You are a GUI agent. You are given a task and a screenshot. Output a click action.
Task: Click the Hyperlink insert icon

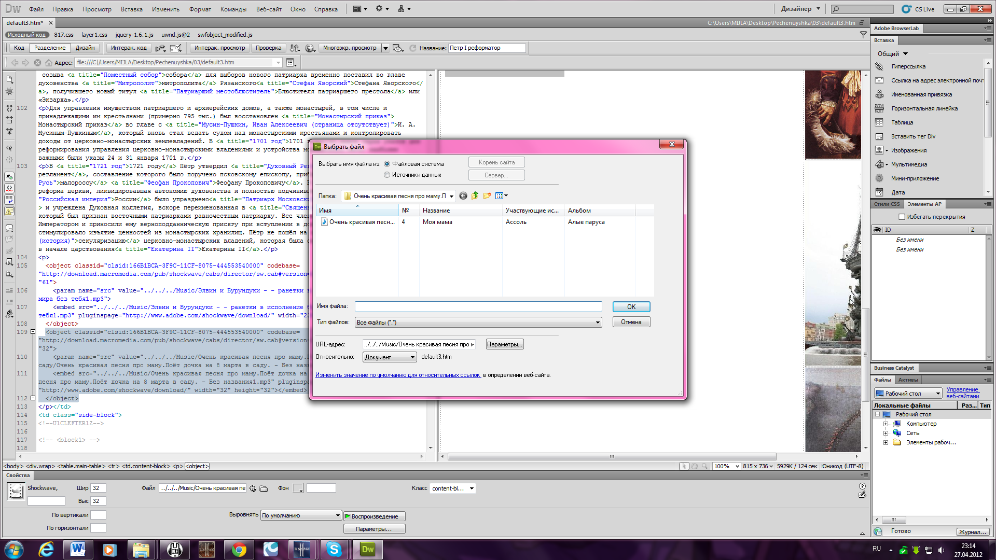pyautogui.click(x=879, y=66)
